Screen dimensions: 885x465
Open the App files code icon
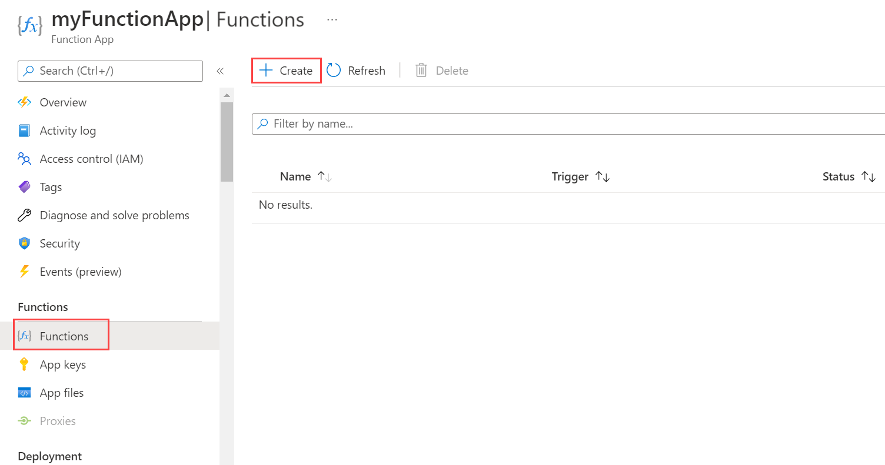click(24, 393)
